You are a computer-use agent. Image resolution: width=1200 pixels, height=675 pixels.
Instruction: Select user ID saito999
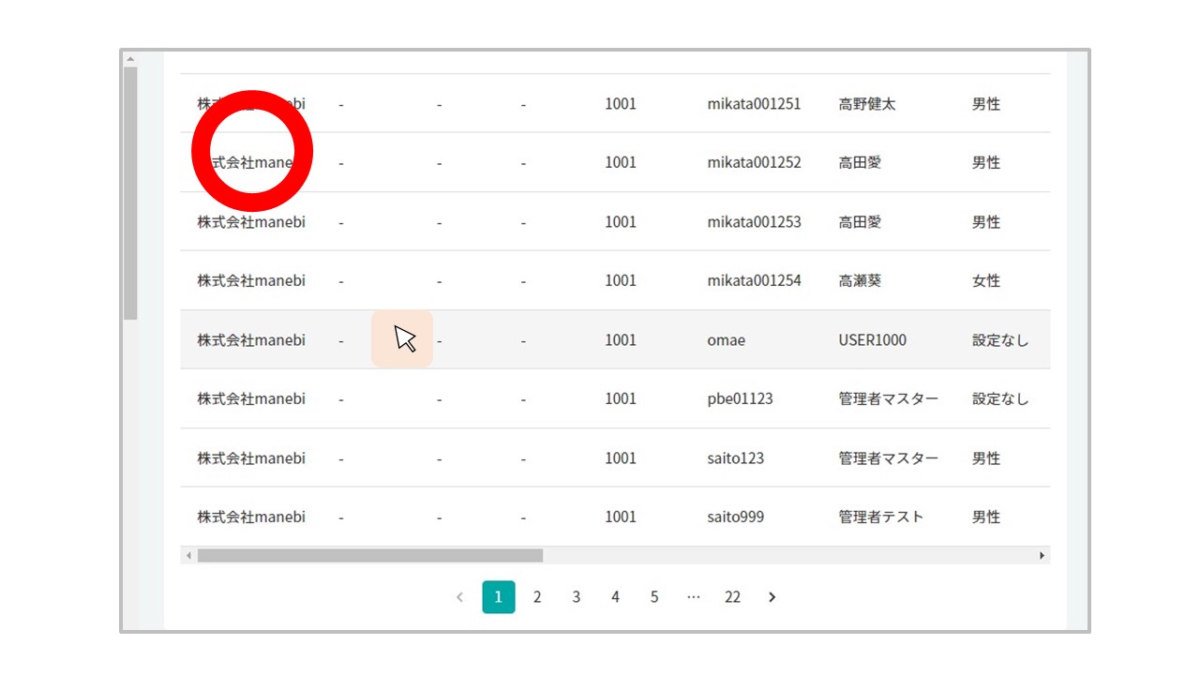coord(735,517)
